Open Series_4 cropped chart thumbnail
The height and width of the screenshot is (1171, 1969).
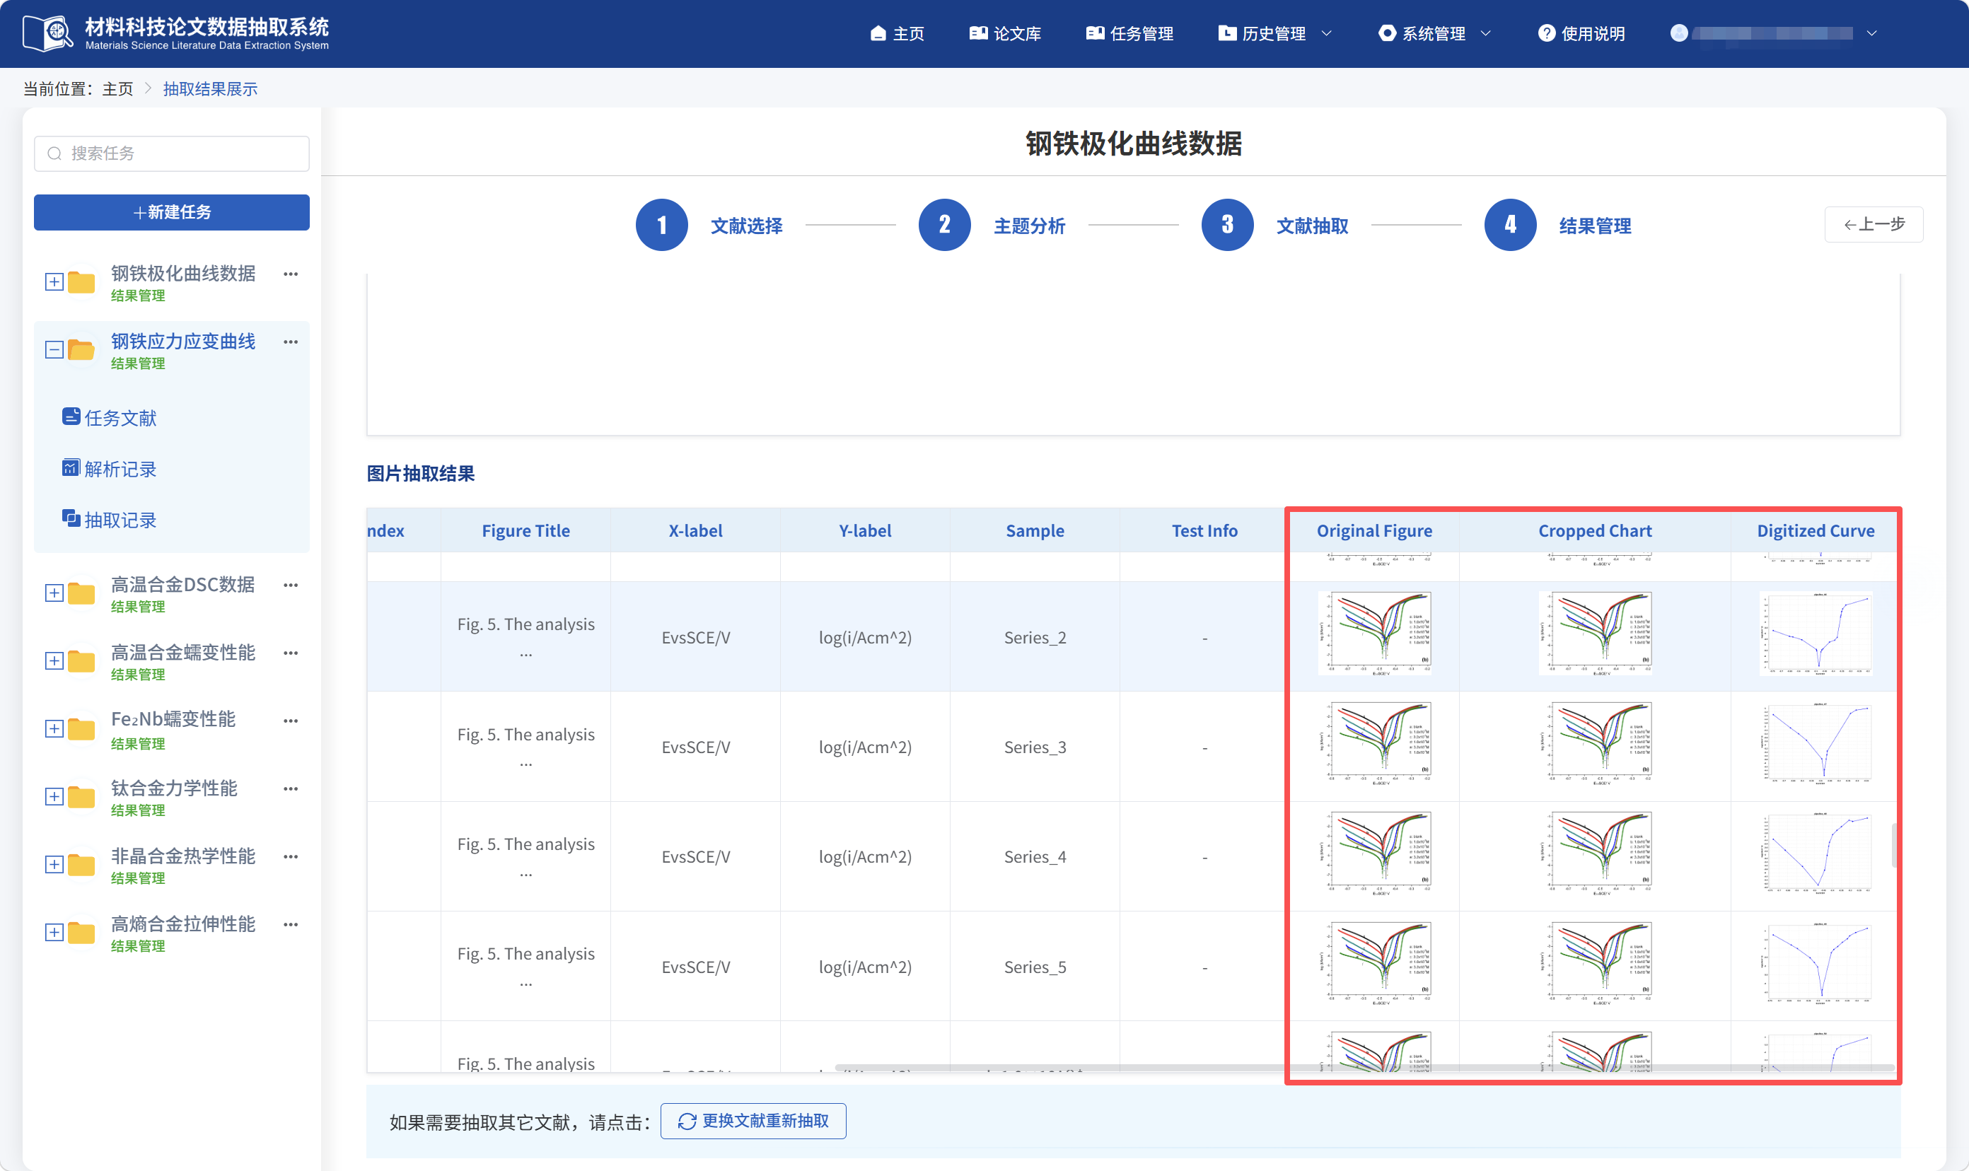[x=1595, y=853]
